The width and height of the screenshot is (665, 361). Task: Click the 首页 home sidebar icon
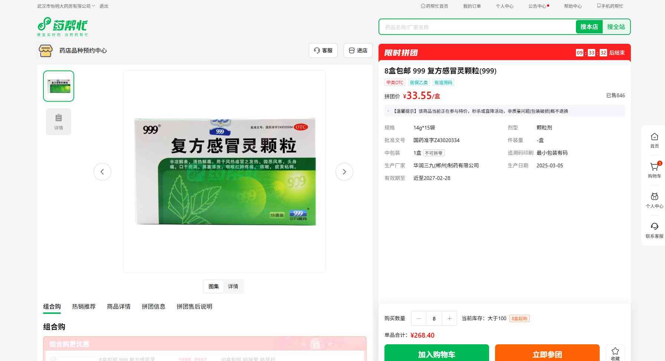tap(654, 137)
